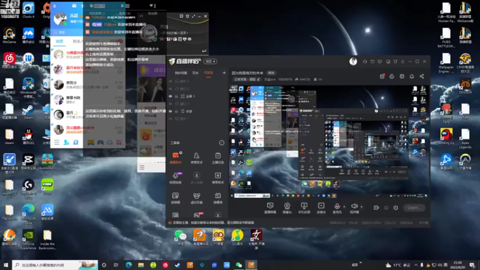Click the gift box icon with red dot

click(x=382, y=76)
